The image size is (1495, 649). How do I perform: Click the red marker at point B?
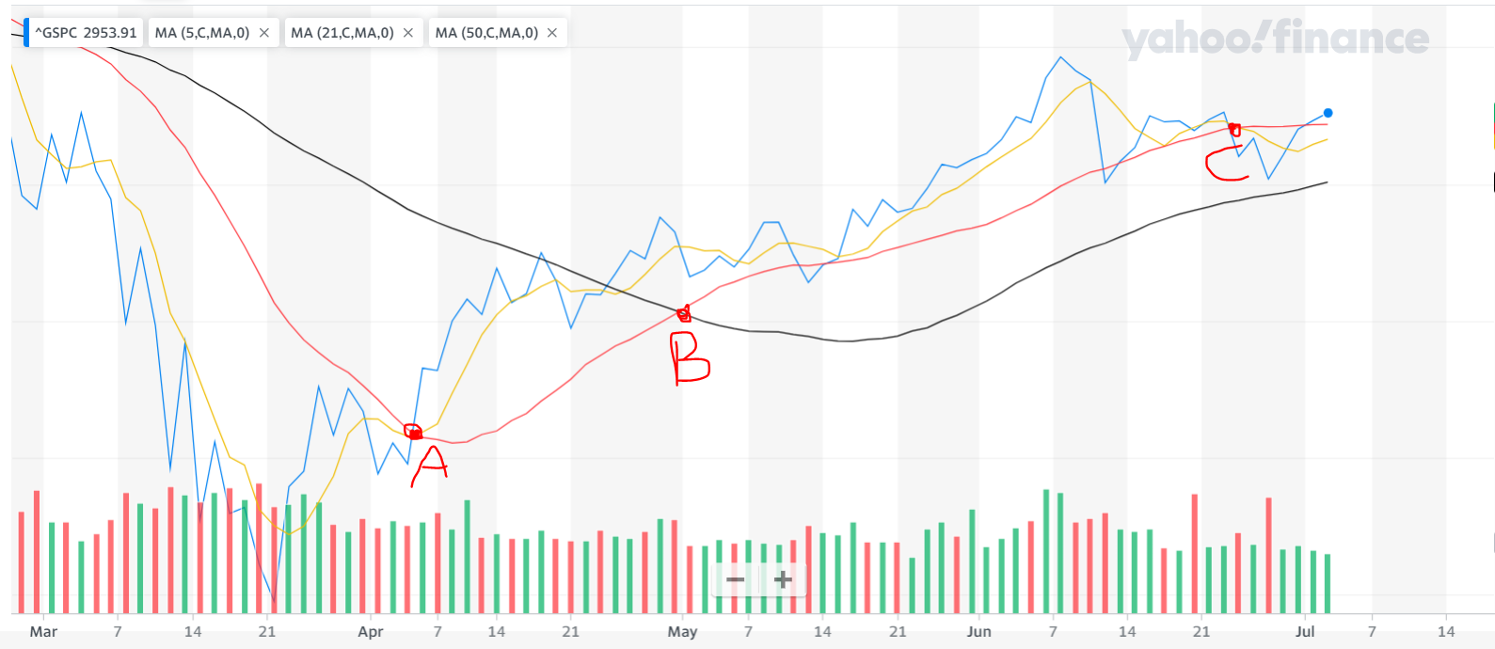point(684,314)
